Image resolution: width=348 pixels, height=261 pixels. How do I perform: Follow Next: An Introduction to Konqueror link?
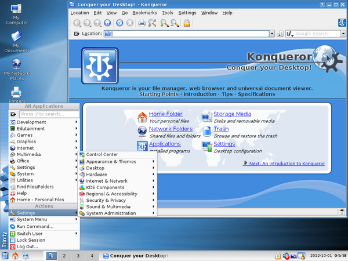coord(287,164)
